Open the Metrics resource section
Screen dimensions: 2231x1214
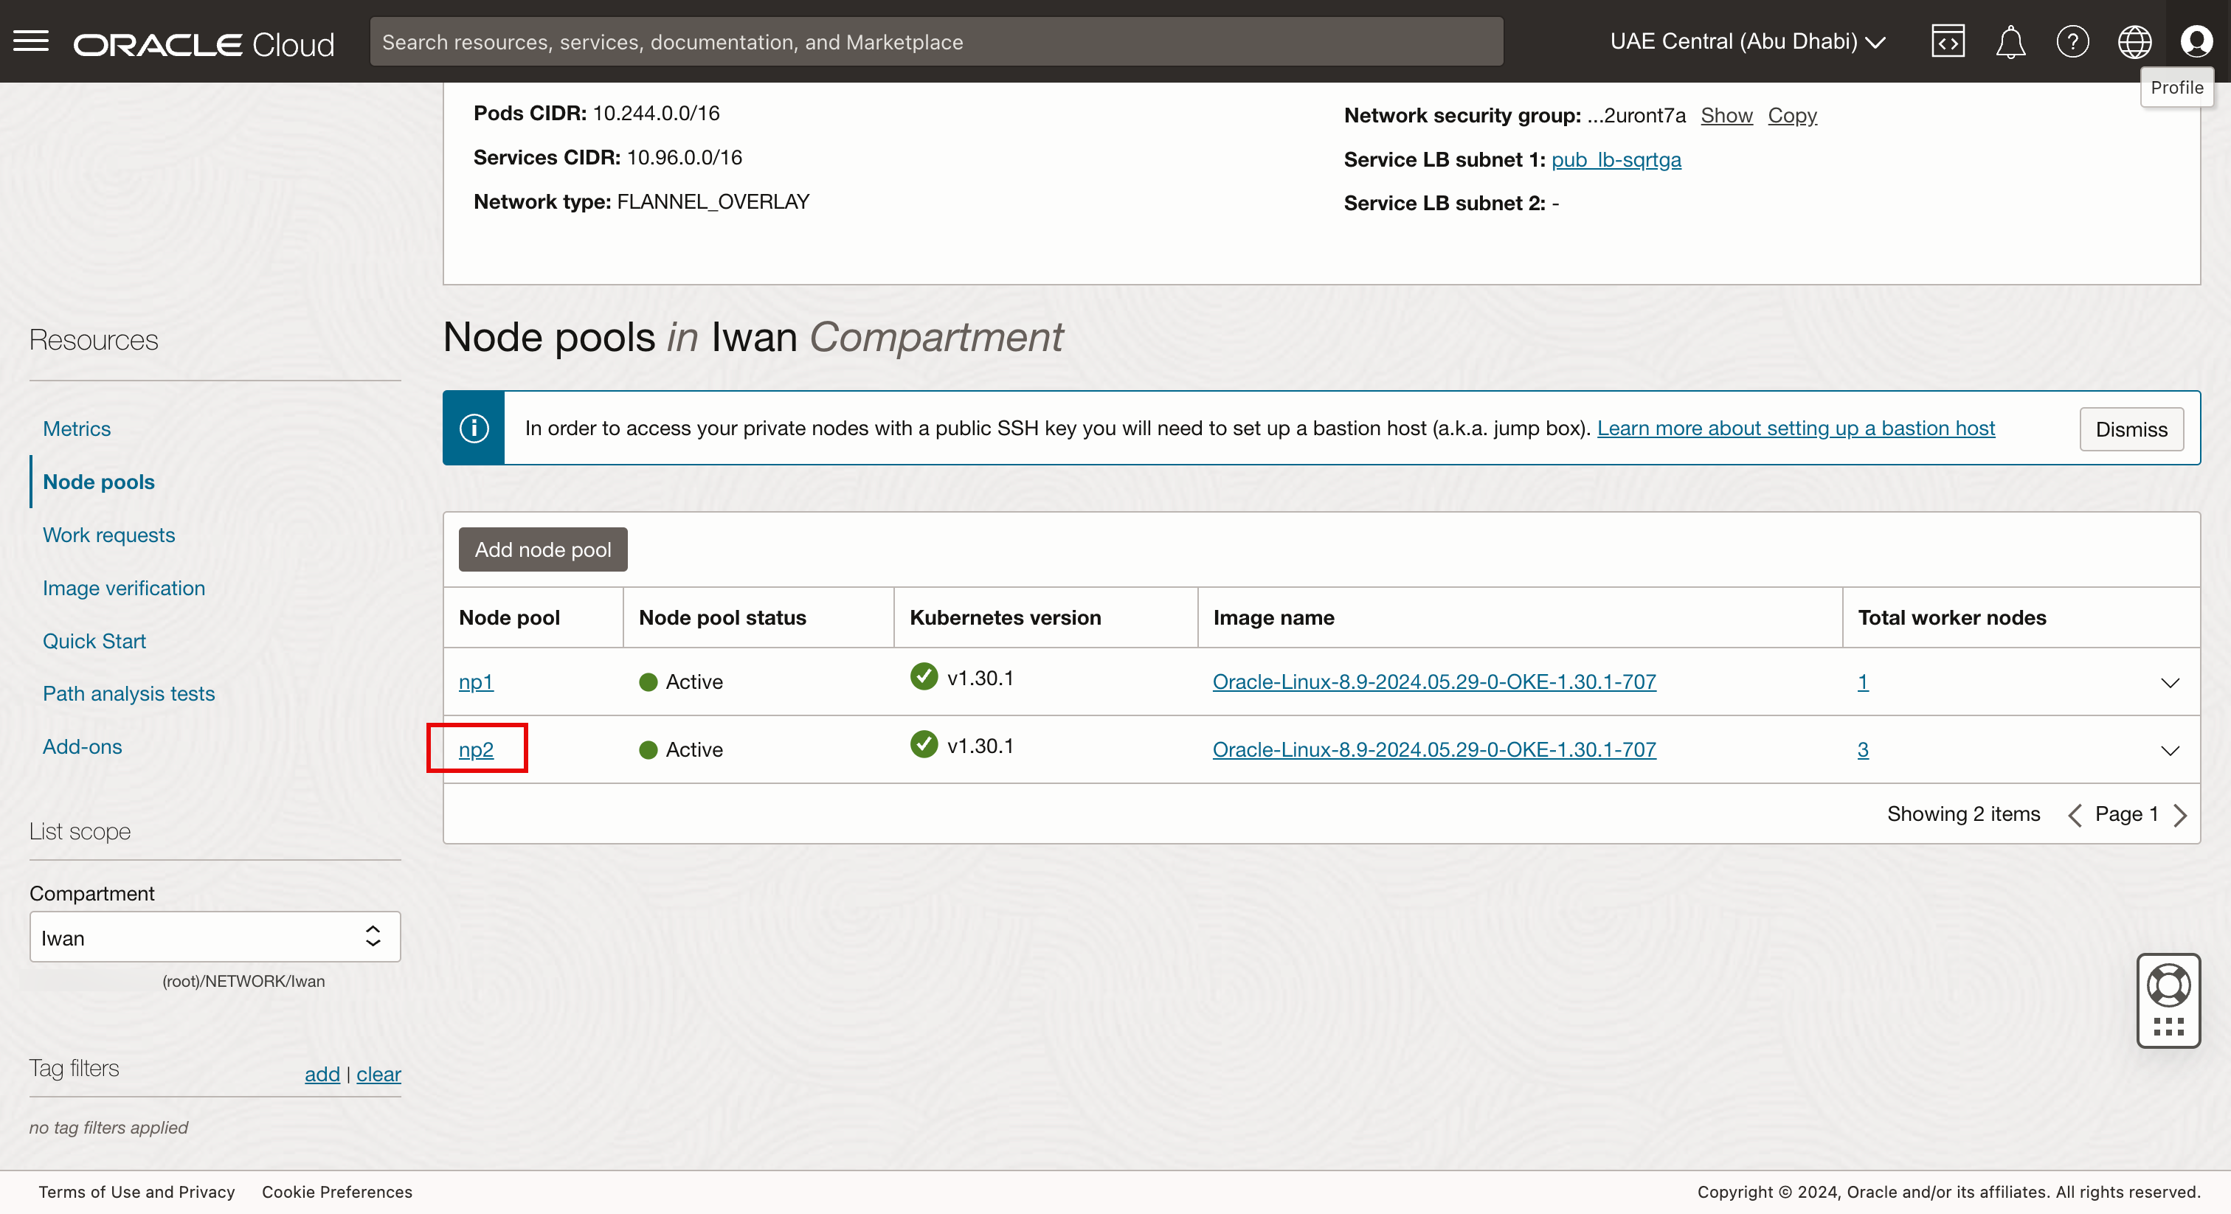coord(77,429)
